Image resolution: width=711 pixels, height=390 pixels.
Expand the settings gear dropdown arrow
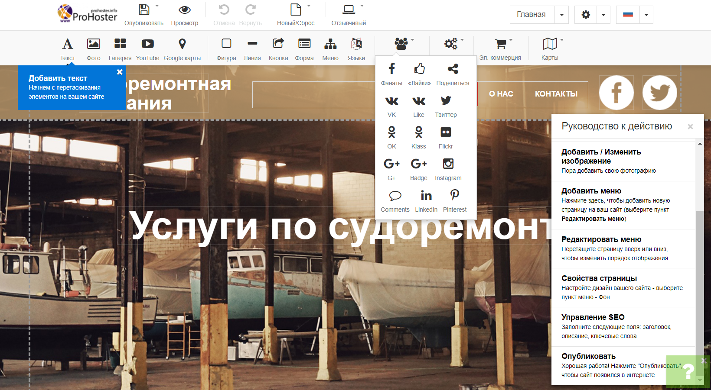(x=603, y=15)
